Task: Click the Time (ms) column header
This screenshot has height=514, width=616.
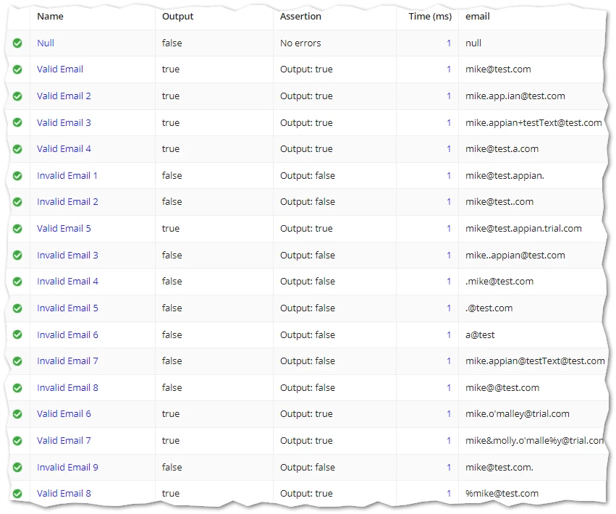Action: point(430,17)
